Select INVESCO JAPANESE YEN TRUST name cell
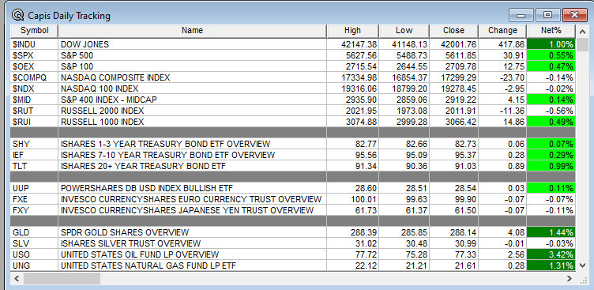The width and height of the screenshot is (594, 290). point(192,210)
